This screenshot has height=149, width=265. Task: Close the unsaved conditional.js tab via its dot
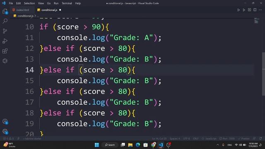[60, 10]
